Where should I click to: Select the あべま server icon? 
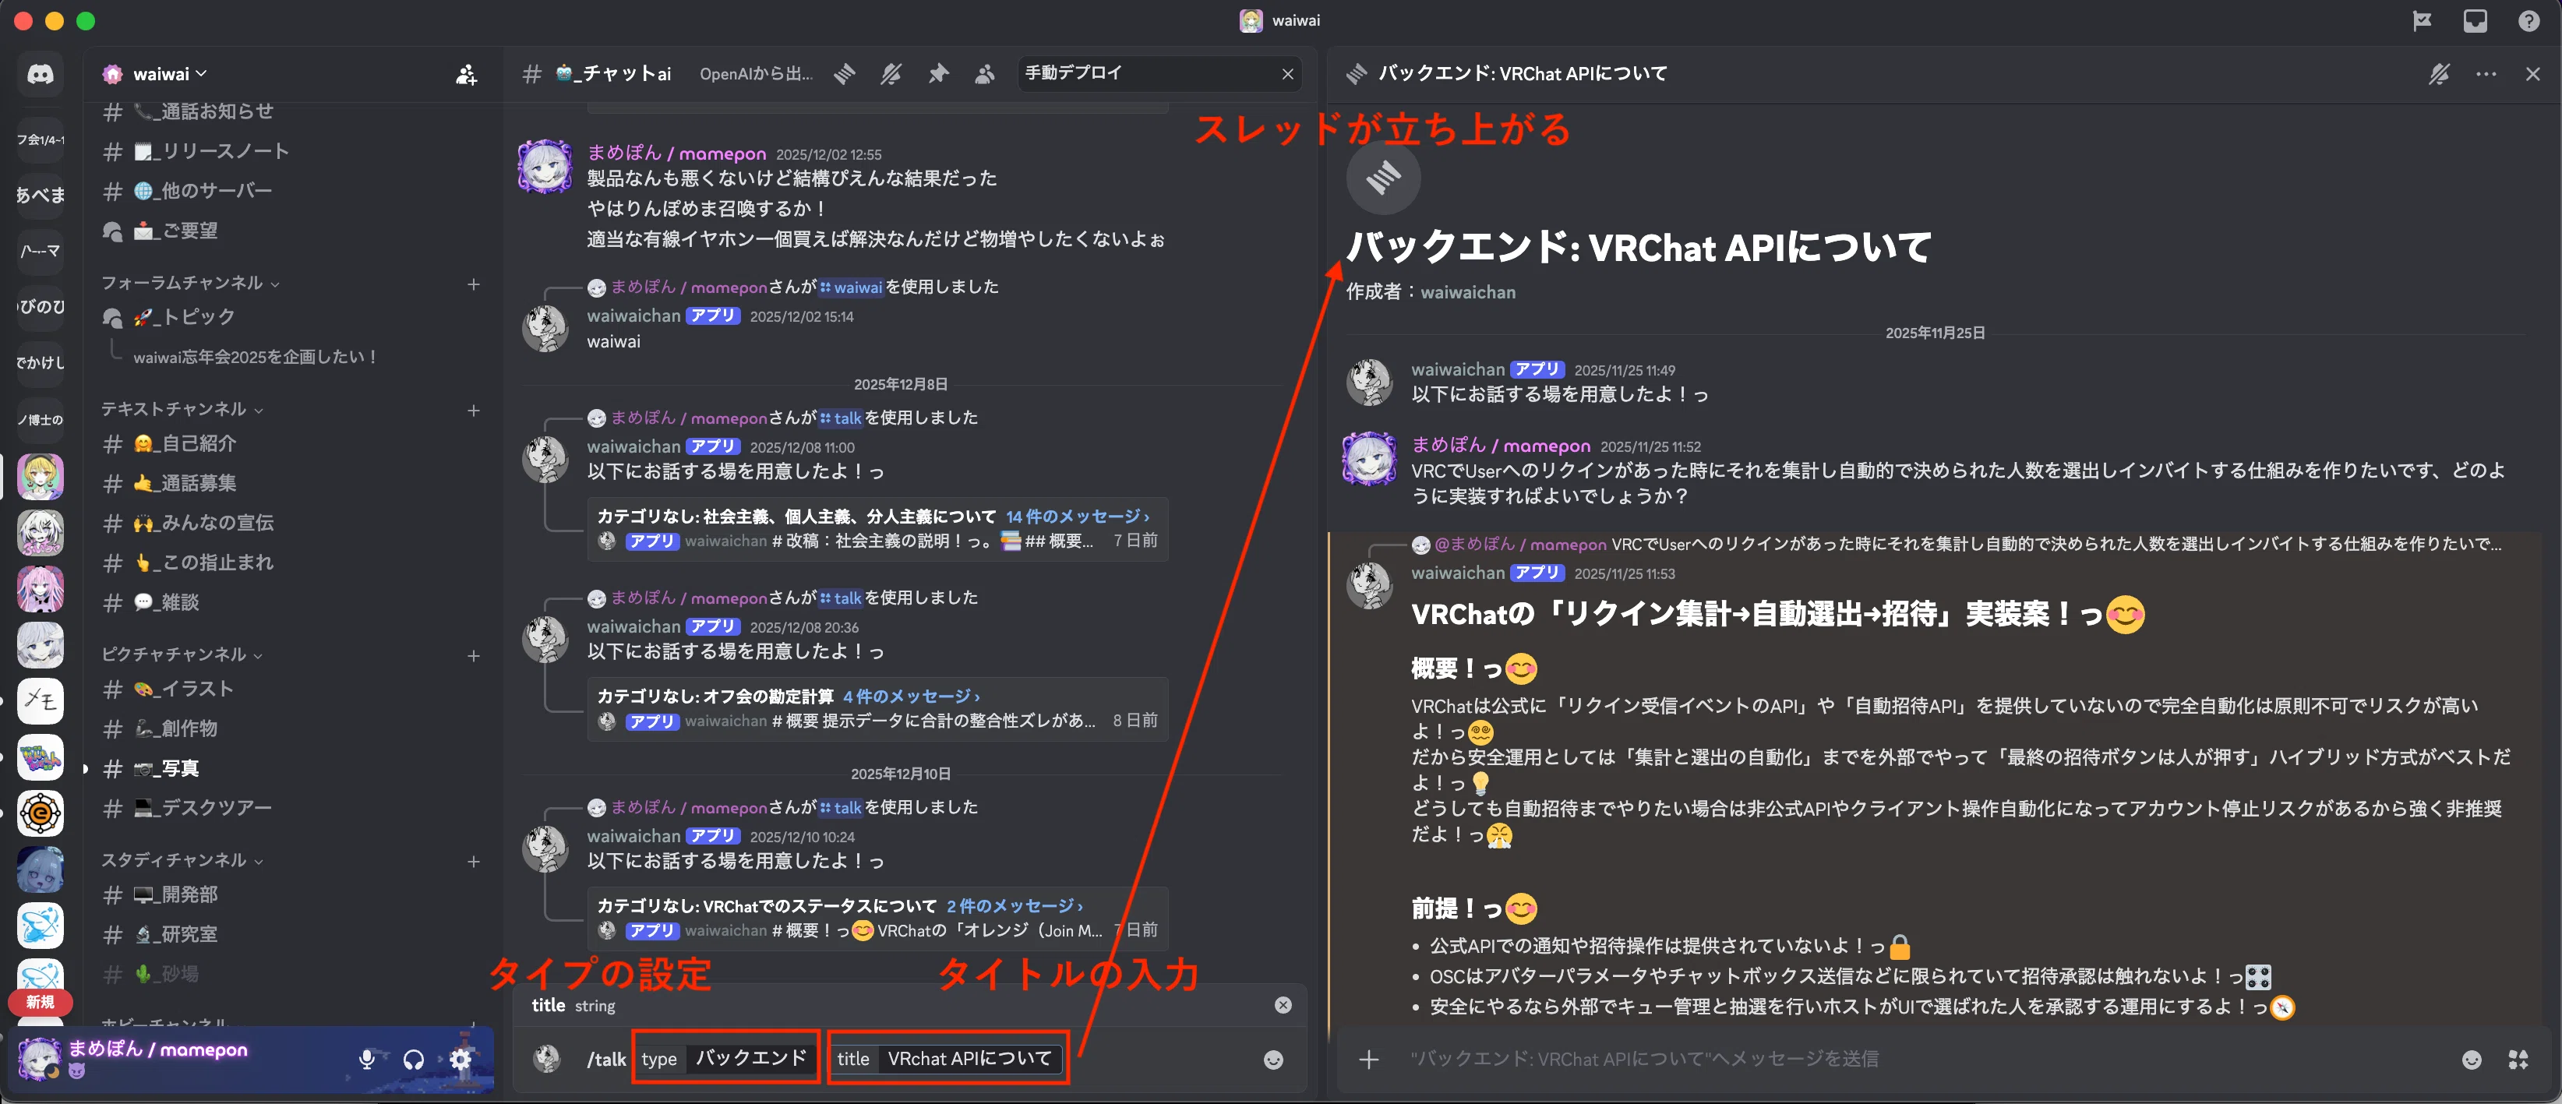[x=40, y=195]
